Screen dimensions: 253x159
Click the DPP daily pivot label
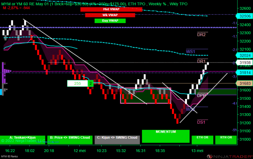(201, 95)
